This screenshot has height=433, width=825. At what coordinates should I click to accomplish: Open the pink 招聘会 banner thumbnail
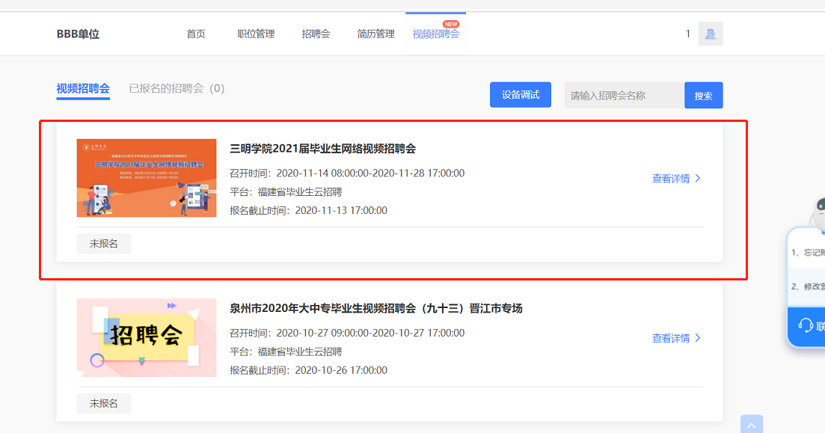pos(147,337)
